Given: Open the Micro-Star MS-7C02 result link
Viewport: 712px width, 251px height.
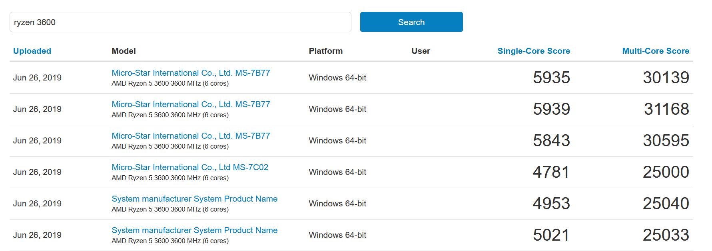Looking at the screenshot, I should click(x=190, y=167).
